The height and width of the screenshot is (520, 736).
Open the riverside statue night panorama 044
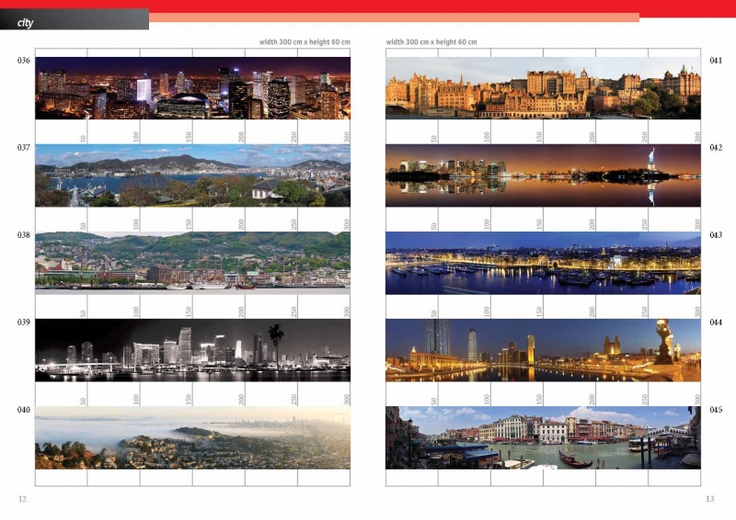click(x=543, y=349)
